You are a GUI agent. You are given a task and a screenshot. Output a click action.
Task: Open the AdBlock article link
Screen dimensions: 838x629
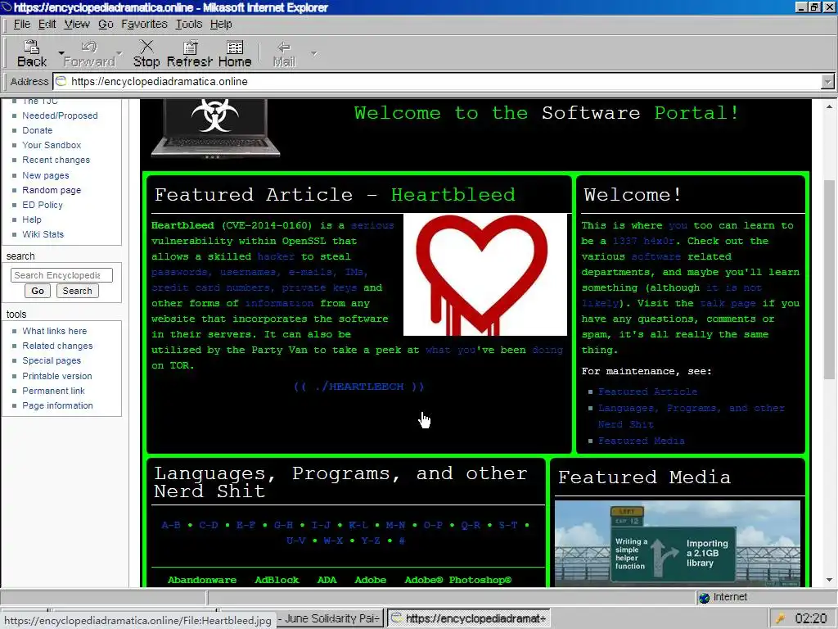277,580
